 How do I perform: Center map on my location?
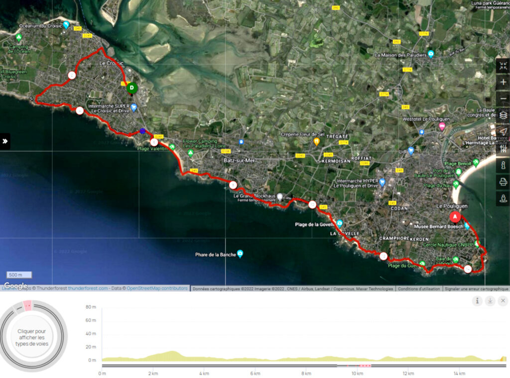(503, 132)
